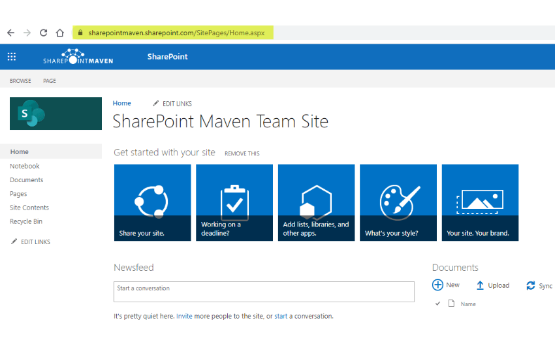Click the SharePoint Maven Team Site title
Image resolution: width=555 pixels, height=346 pixels.
pos(221,121)
